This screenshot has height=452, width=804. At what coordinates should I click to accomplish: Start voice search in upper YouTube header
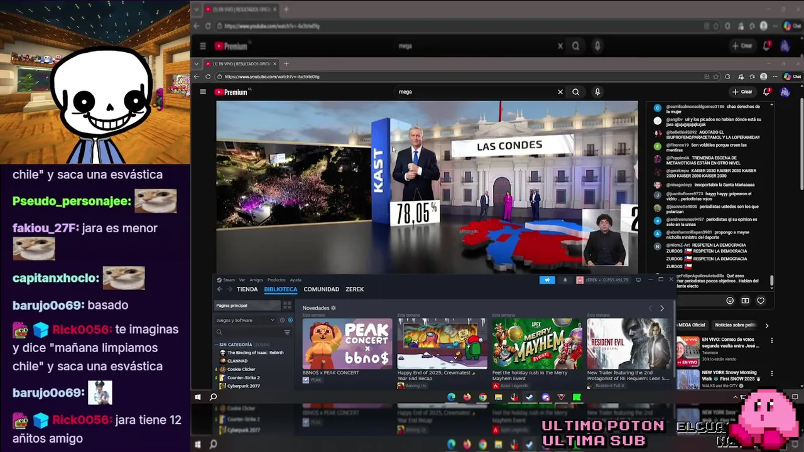[x=597, y=46]
